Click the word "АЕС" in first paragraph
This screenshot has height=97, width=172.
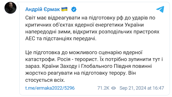point(30,39)
